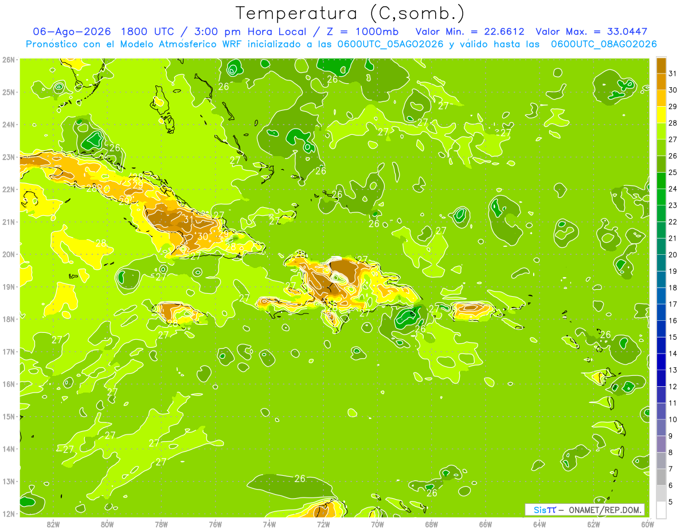Click the '31' colorbar scale label
The height and width of the screenshot is (532, 688).
[673, 73]
